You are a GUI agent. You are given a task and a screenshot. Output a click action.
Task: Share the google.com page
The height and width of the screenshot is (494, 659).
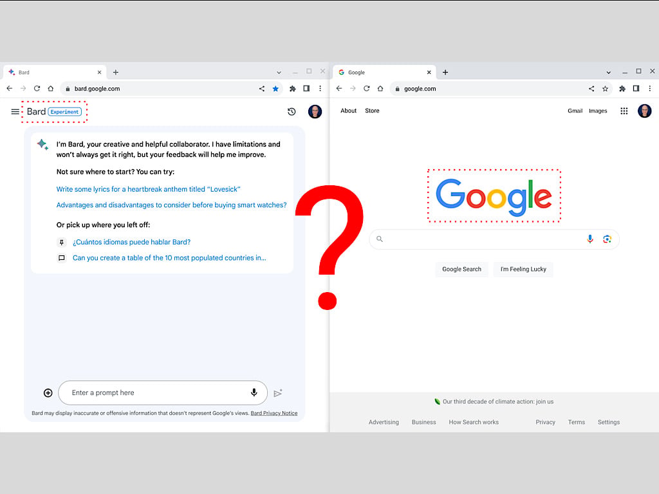(x=591, y=89)
